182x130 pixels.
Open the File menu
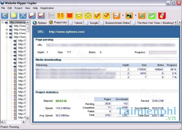click(3, 8)
